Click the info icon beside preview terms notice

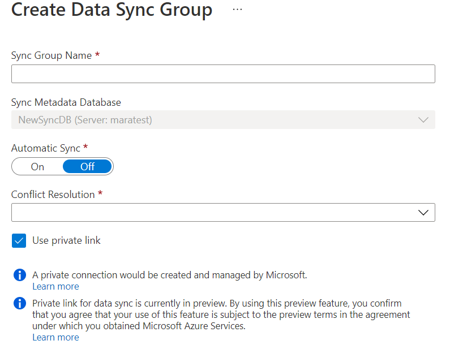tap(19, 303)
